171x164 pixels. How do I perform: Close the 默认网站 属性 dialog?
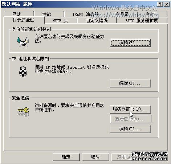click(167, 4)
